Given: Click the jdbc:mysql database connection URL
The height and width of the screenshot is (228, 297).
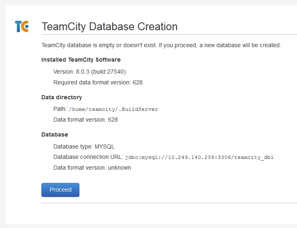Looking at the screenshot, I should tap(199, 157).
